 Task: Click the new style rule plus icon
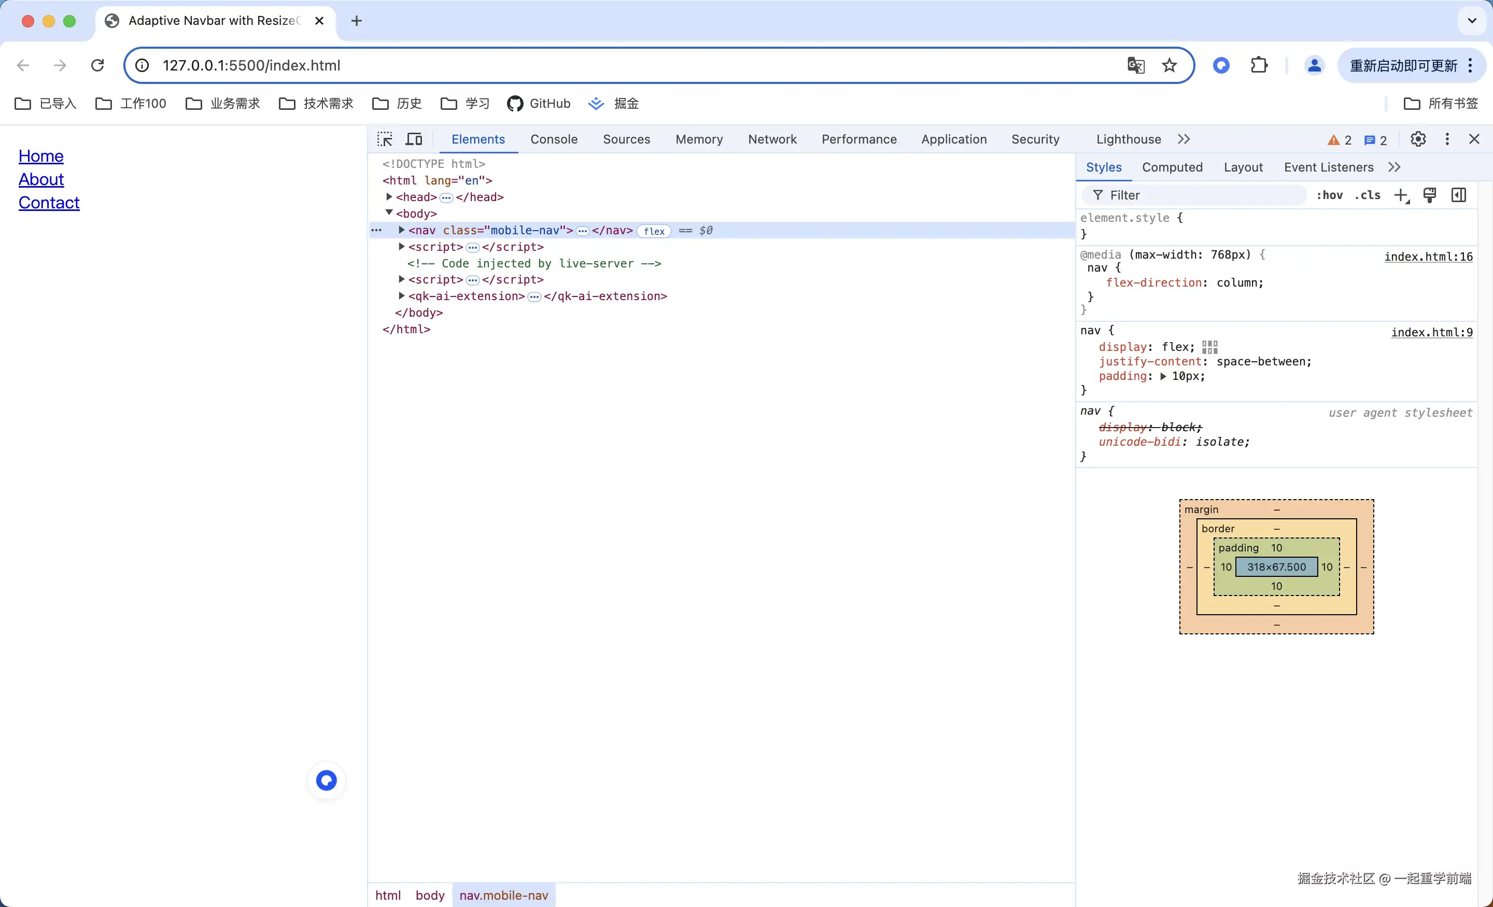coord(1401,195)
